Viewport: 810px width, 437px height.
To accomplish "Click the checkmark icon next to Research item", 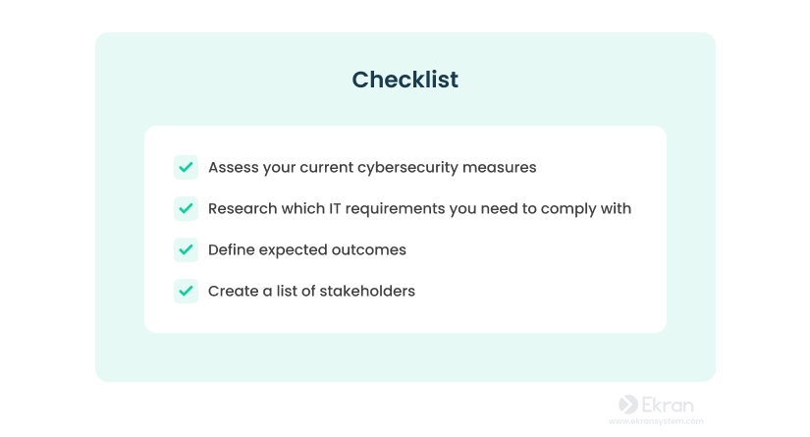I will point(186,209).
